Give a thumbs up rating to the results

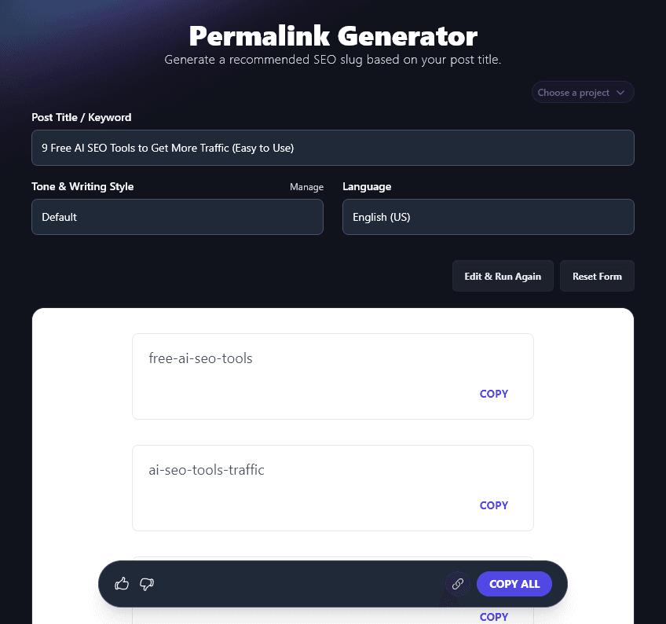point(122,584)
